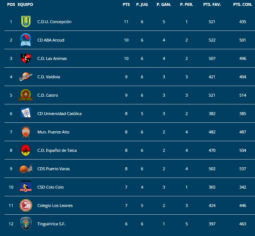
Task: Click the P. GAN. column header
Action: tap(164, 4)
